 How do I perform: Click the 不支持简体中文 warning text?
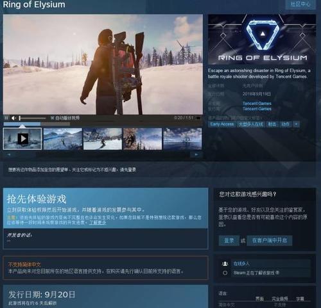pos(24,264)
